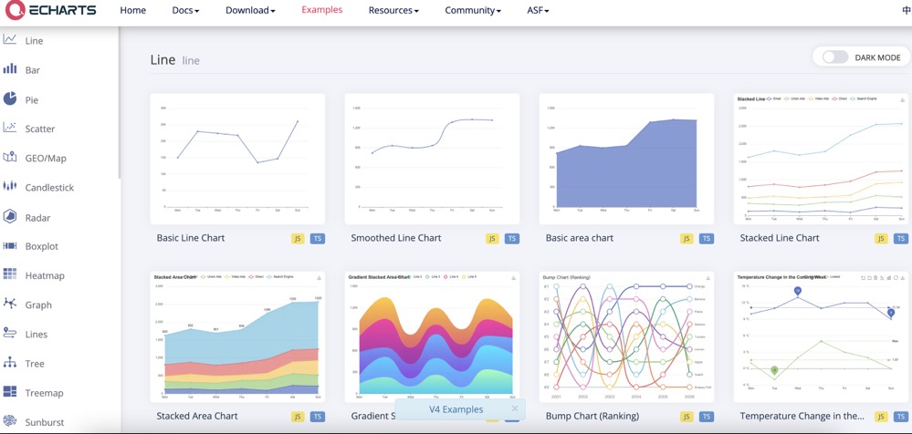
Task: Click the Treemap icon in sidebar
Action: (10, 392)
